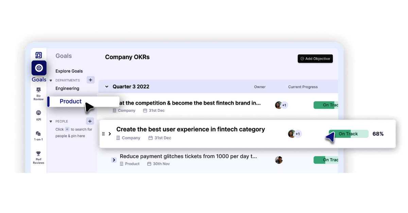Select the Goals target icon in the sidebar
The height and width of the screenshot is (213, 408).
point(38,68)
